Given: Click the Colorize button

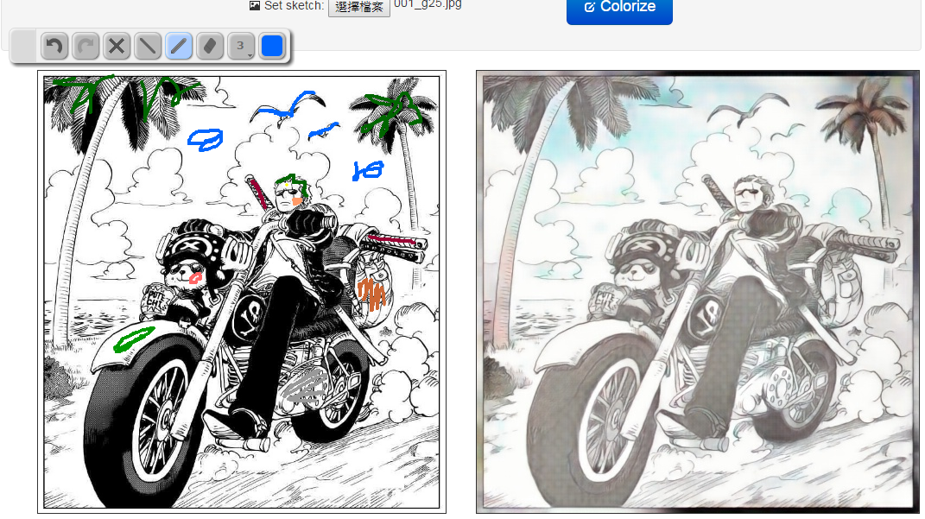Looking at the screenshot, I should [x=619, y=10].
